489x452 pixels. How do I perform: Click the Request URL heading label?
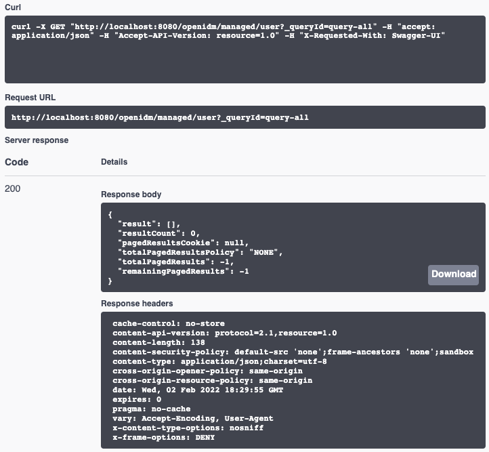[x=30, y=98]
